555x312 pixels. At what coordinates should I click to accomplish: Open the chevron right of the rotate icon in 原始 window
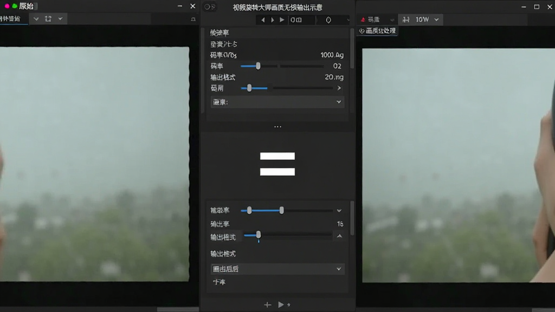click(61, 18)
